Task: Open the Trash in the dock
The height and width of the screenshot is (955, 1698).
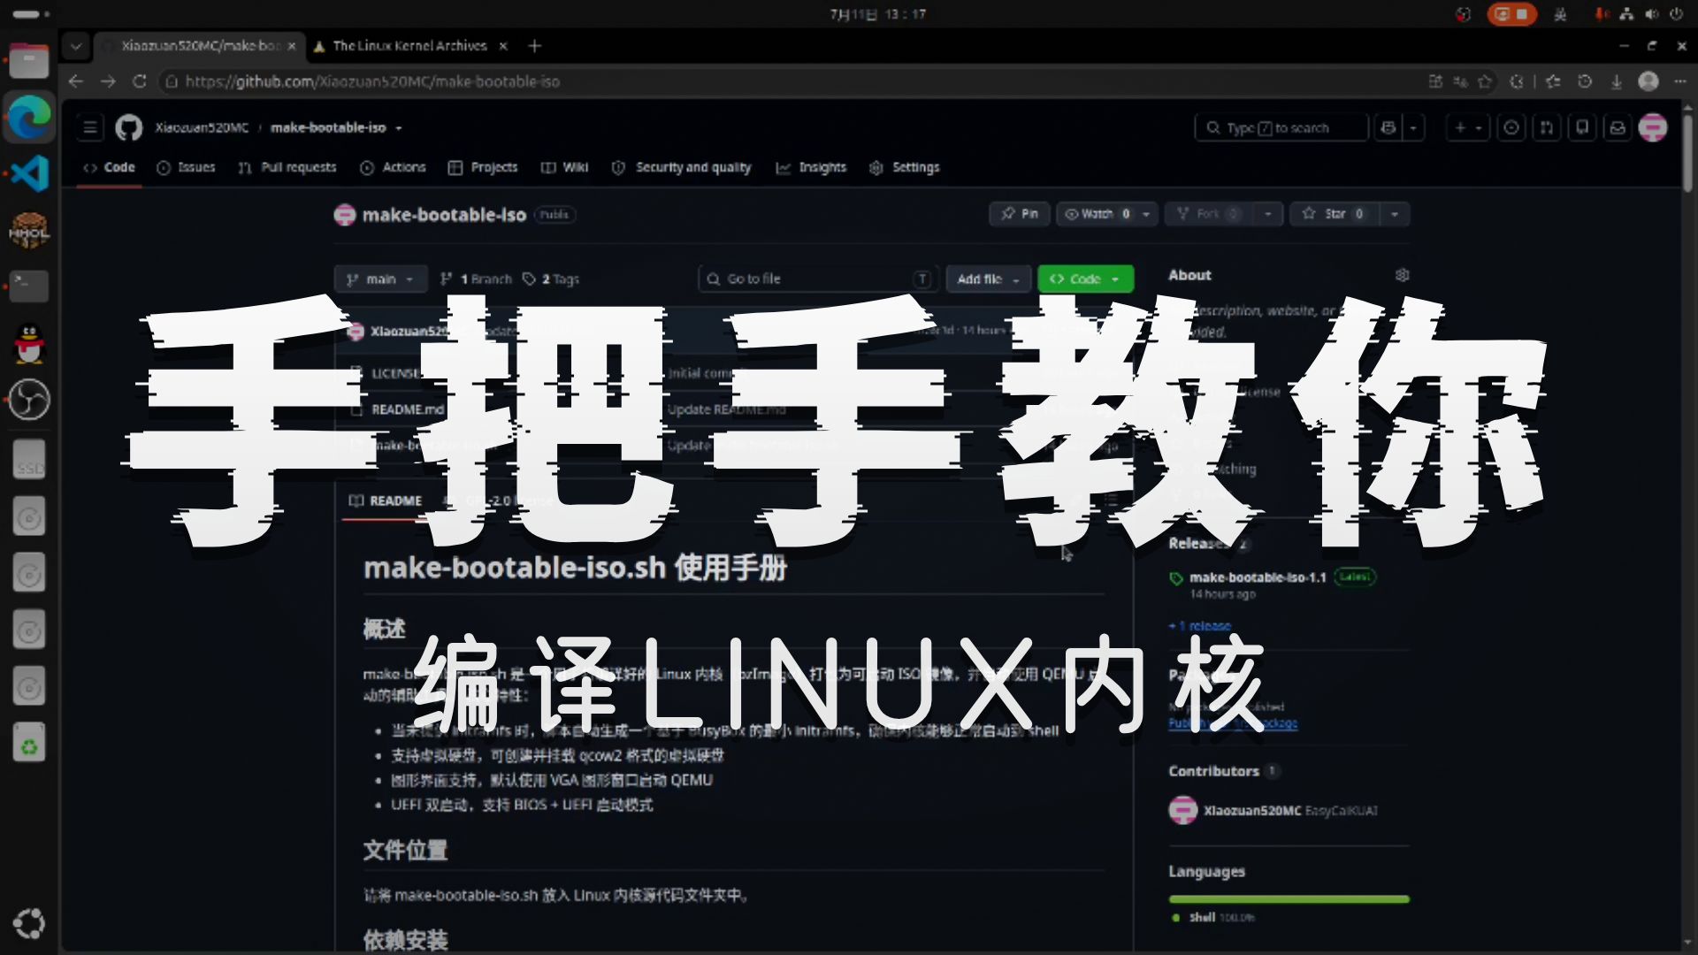Action: pyautogui.click(x=29, y=744)
